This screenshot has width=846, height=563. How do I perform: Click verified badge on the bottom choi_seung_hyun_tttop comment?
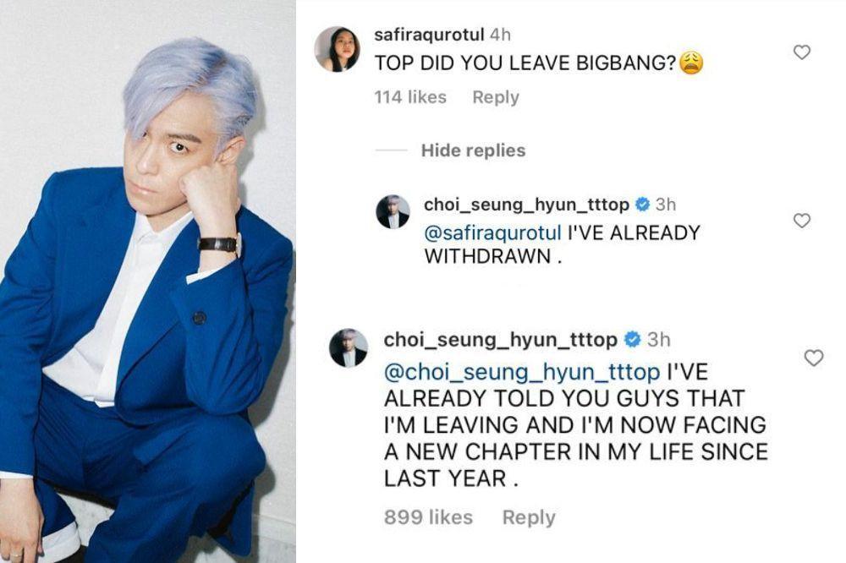pyautogui.click(x=632, y=339)
